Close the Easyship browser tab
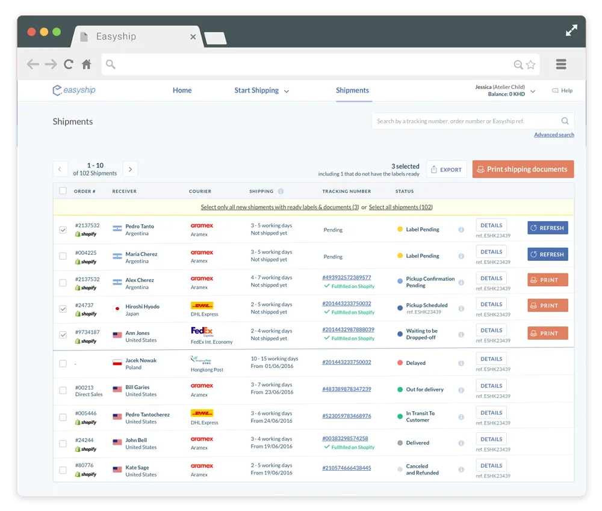Image resolution: width=602 pixels, height=511 pixels. pos(193,37)
